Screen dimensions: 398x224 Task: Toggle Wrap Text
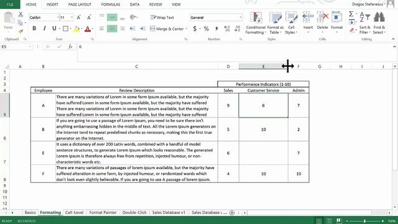pyautogui.click(x=162, y=17)
